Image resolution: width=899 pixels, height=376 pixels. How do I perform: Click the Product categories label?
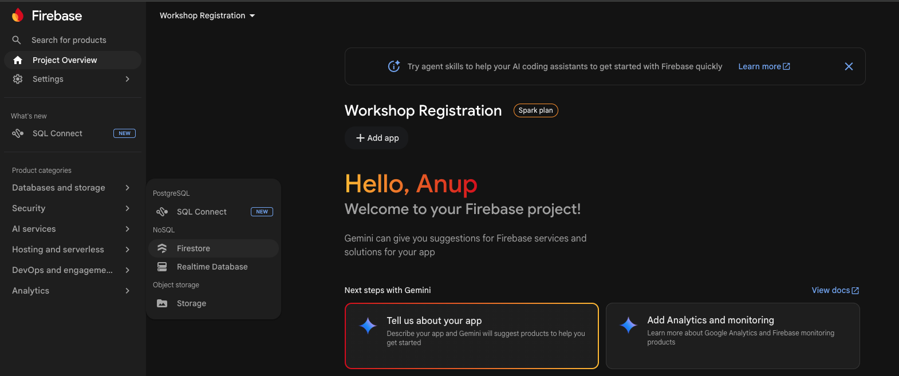pyautogui.click(x=42, y=171)
